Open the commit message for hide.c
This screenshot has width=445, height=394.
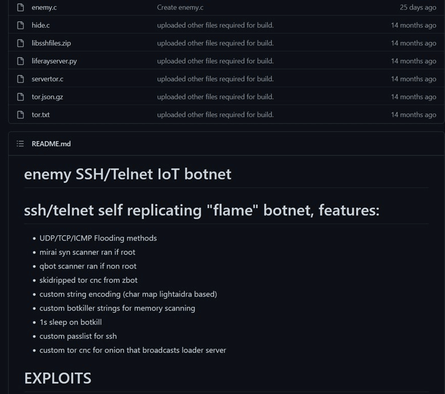point(215,25)
